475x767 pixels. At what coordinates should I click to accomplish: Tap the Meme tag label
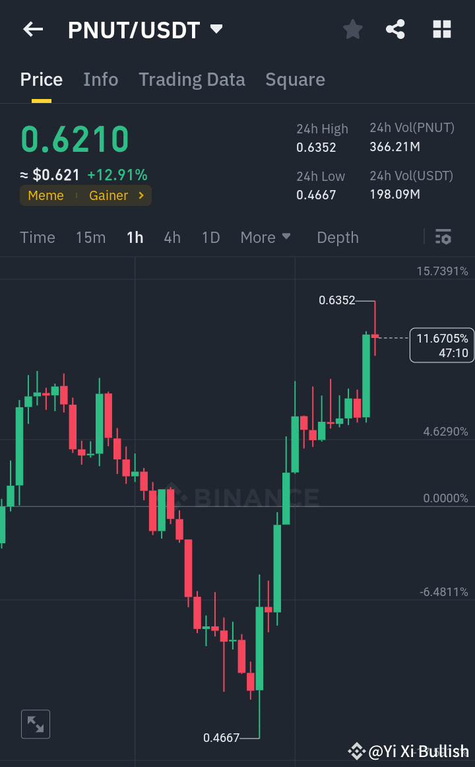[x=46, y=195]
